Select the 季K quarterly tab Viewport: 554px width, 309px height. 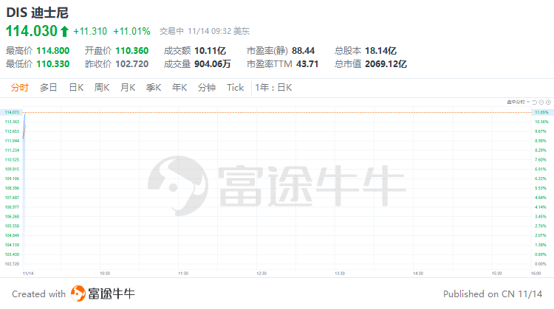[x=154, y=88]
